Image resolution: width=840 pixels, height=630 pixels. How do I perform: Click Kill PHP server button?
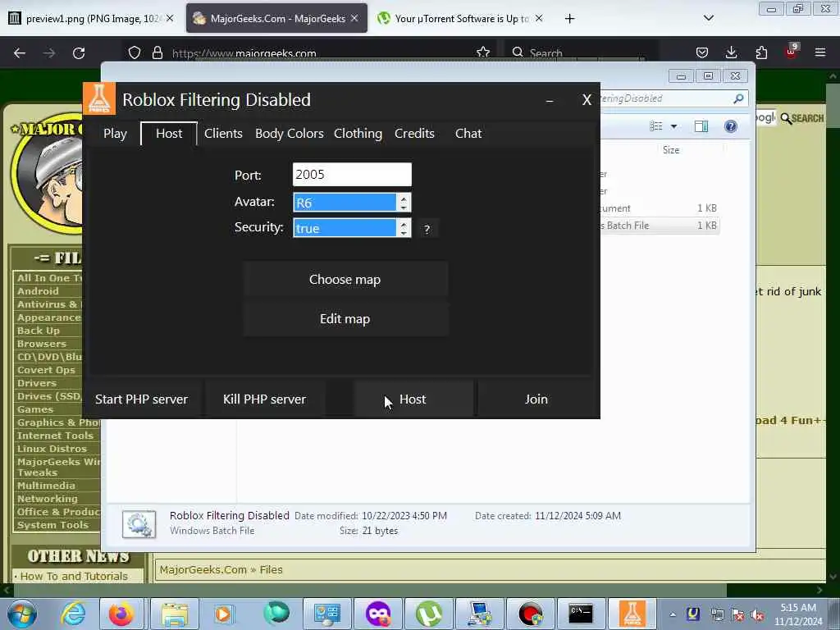tap(264, 399)
